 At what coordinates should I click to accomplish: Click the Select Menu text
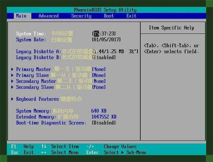point(65,152)
